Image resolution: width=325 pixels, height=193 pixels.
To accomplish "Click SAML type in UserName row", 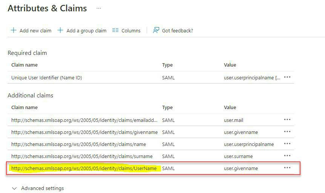I will click(x=168, y=169).
